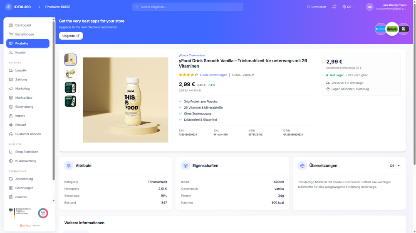Click the KI Auswertung icon
Image resolution: width=416 pixels, height=233 pixels.
11,161
